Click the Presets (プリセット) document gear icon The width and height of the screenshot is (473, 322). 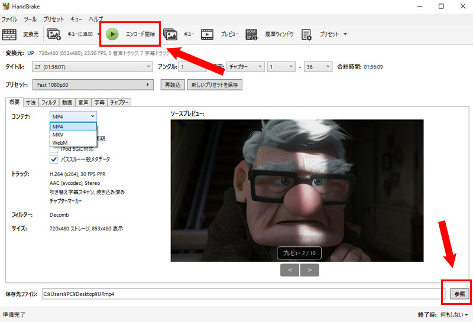(x=306, y=35)
